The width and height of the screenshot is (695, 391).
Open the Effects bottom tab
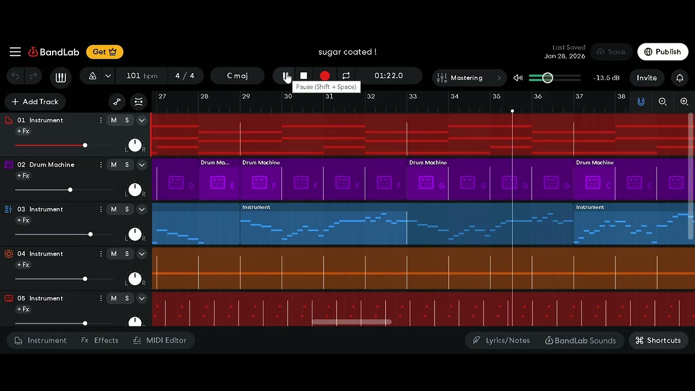99,340
